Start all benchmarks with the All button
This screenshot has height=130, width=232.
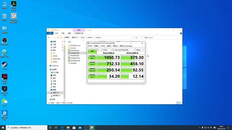pyautogui.click(x=92, y=51)
